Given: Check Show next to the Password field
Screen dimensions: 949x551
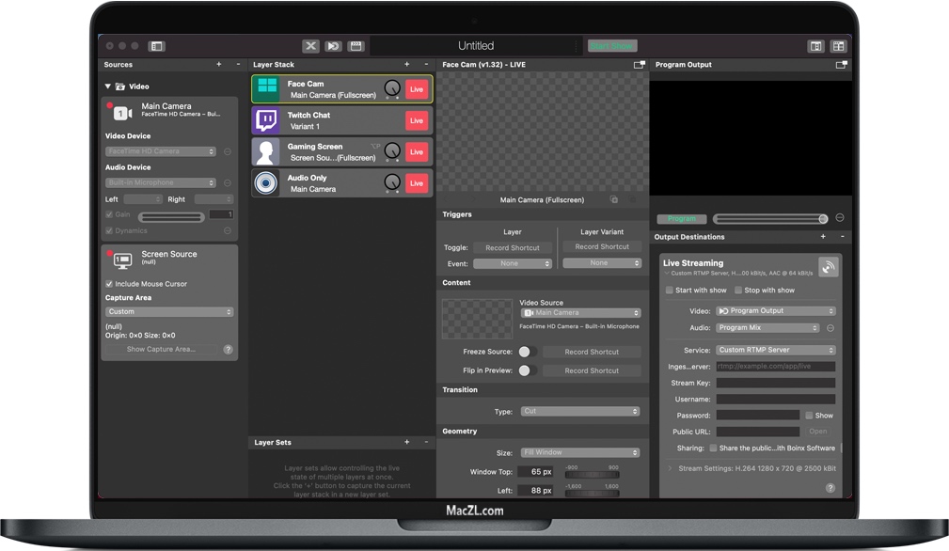Looking at the screenshot, I should point(811,415).
